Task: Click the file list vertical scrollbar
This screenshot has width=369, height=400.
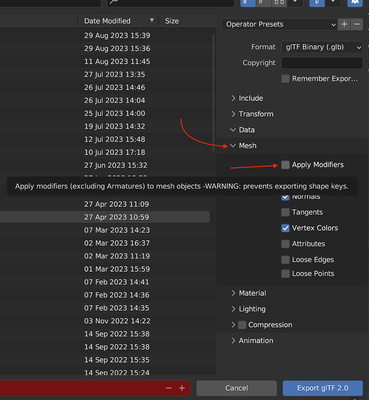Action: coord(213,92)
